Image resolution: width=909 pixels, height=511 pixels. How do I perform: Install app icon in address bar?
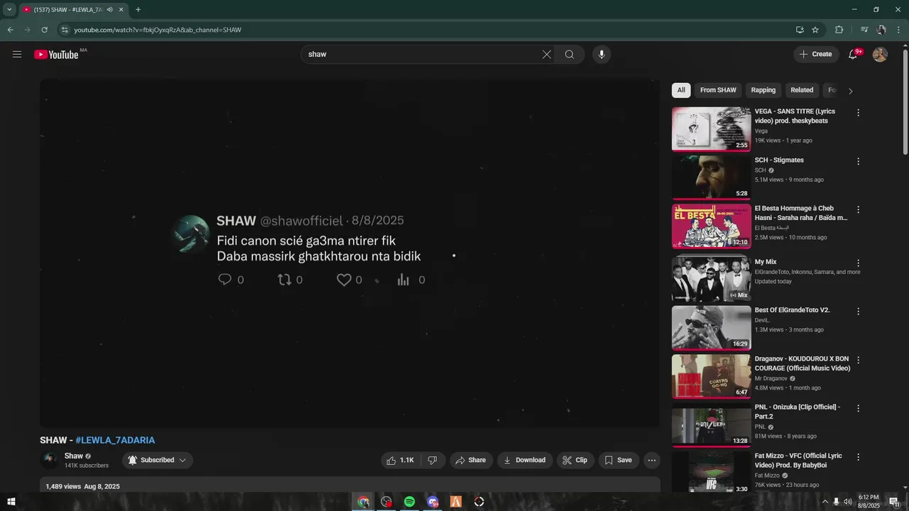(800, 30)
